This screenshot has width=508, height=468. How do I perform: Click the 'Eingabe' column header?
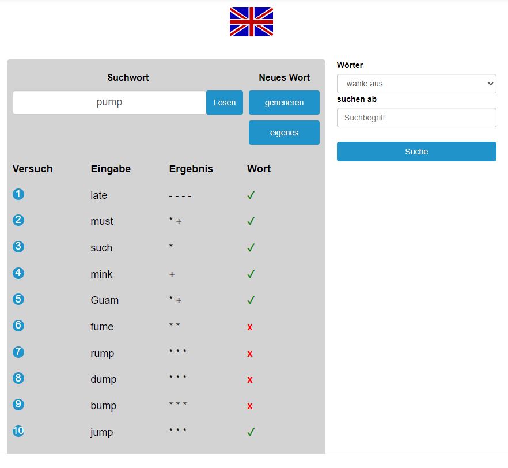point(111,169)
